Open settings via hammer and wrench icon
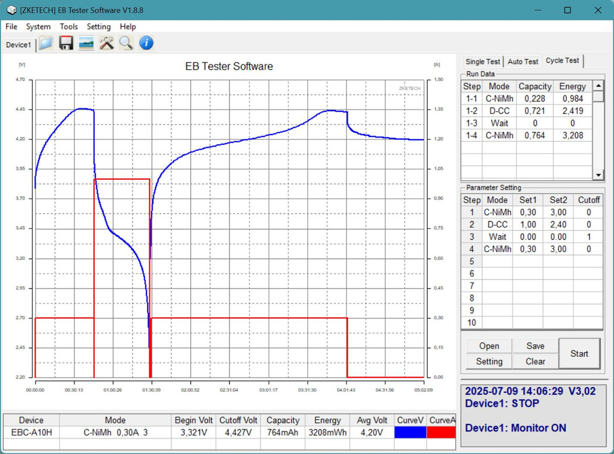This screenshot has width=614, height=454. pyautogui.click(x=106, y=43)
